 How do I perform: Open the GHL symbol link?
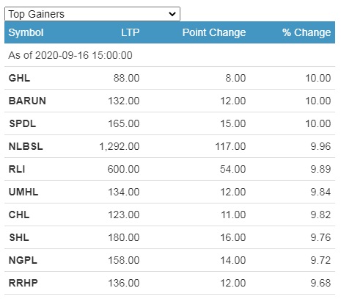tap(19, 78)
